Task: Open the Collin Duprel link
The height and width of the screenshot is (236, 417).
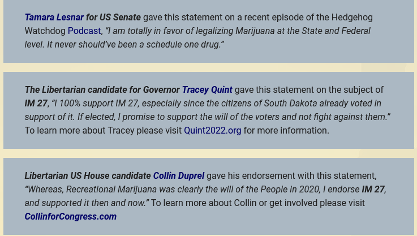Action: click(178, 176)
